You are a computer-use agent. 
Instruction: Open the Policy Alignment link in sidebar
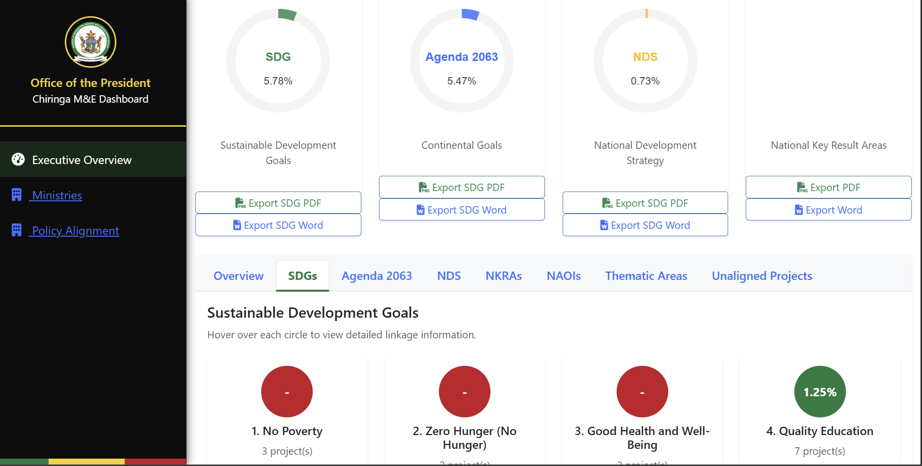[74, 230]
